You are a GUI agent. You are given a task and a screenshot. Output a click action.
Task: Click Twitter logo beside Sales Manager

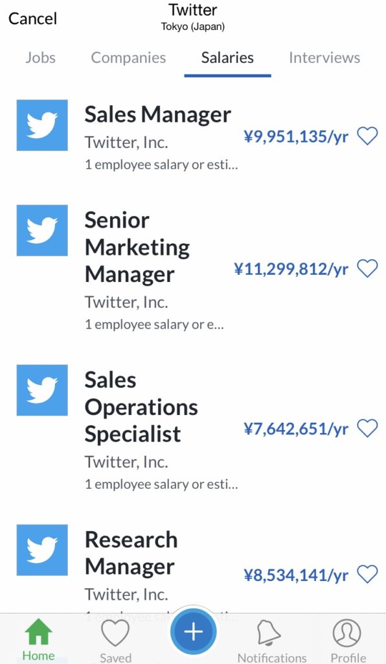[42, 125]
